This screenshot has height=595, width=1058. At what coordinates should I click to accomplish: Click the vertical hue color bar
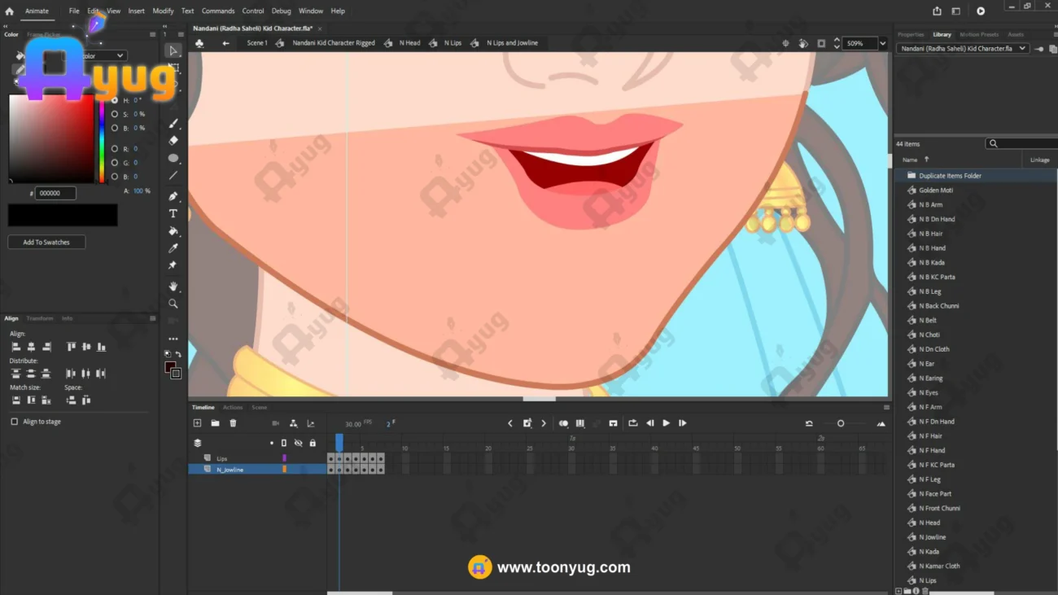click(102, 138)
